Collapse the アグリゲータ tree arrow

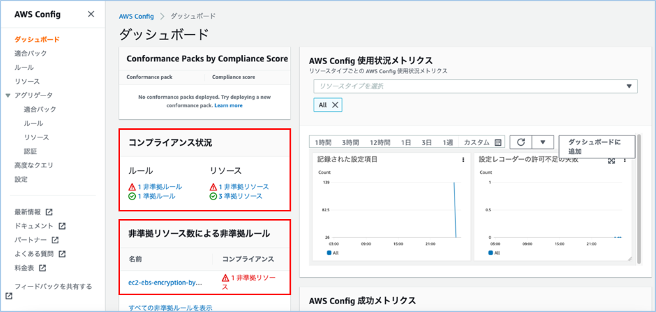pyautogui.click(x=8, y=95)
